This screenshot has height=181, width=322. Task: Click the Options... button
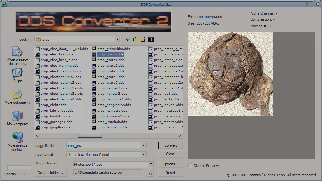point(170,164)
